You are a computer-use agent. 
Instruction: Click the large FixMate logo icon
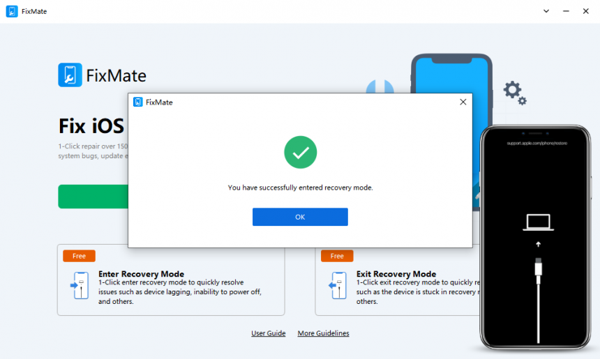70,75
